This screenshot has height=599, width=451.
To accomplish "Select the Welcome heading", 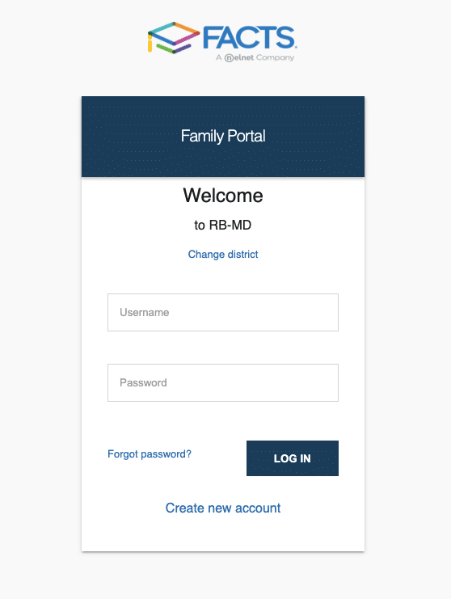I will [x=223, y=196].
